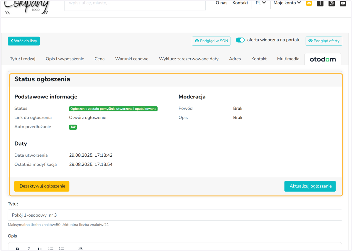352x251 pixels.
Task: Click the 'Link do ogłoszenia' label
Action: tap(33, 118)
